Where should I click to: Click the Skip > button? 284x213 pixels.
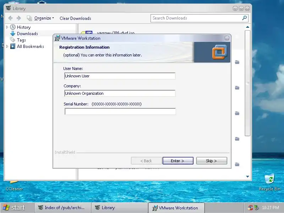click(211, 161)
